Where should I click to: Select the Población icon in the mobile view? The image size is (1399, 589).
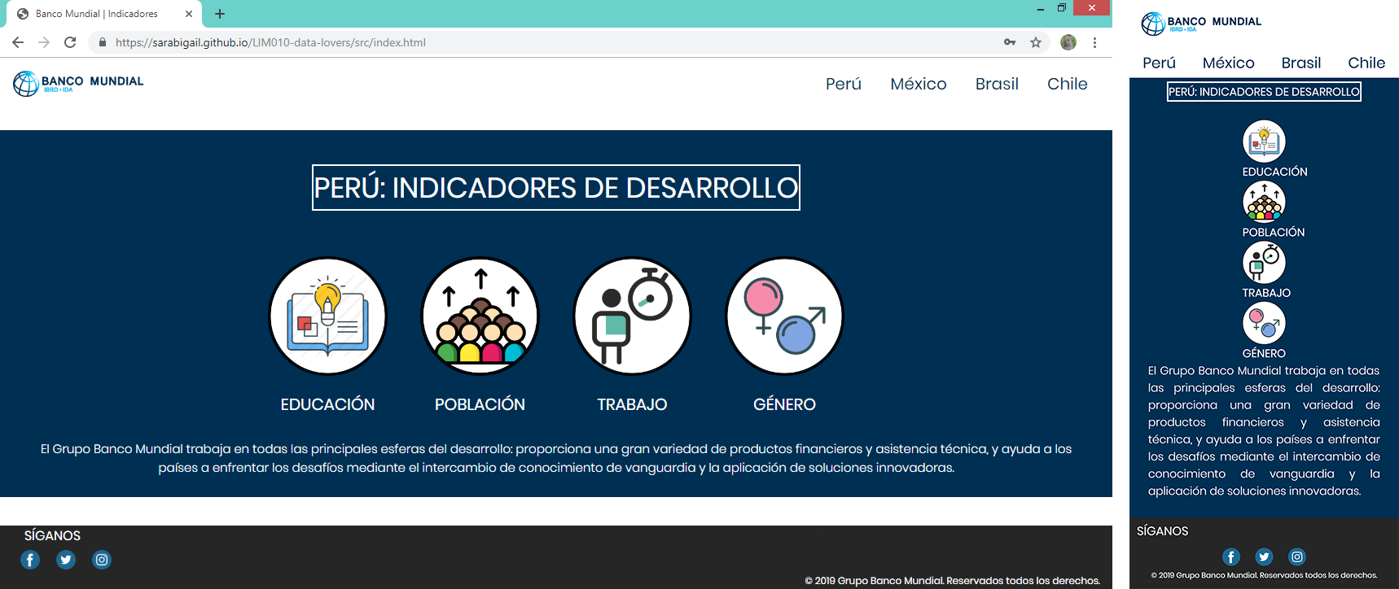click(x=1264, y=202)
